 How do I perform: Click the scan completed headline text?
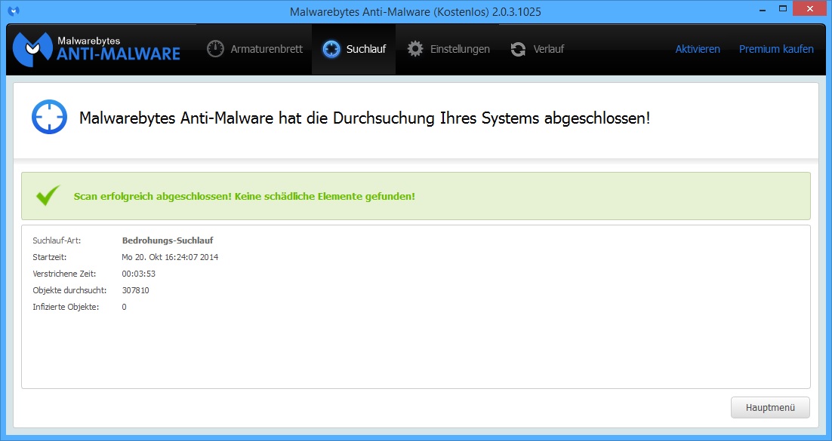pyautogui.click(x=365, y=118)
